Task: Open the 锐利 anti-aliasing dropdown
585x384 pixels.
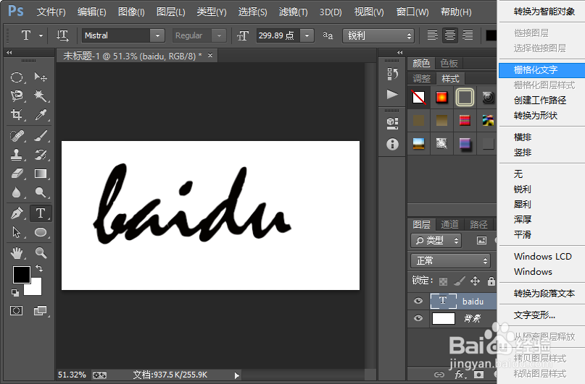Action: 378,35
